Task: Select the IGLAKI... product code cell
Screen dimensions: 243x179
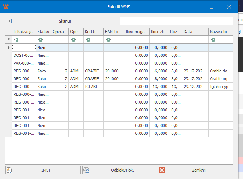Action: 94,87
